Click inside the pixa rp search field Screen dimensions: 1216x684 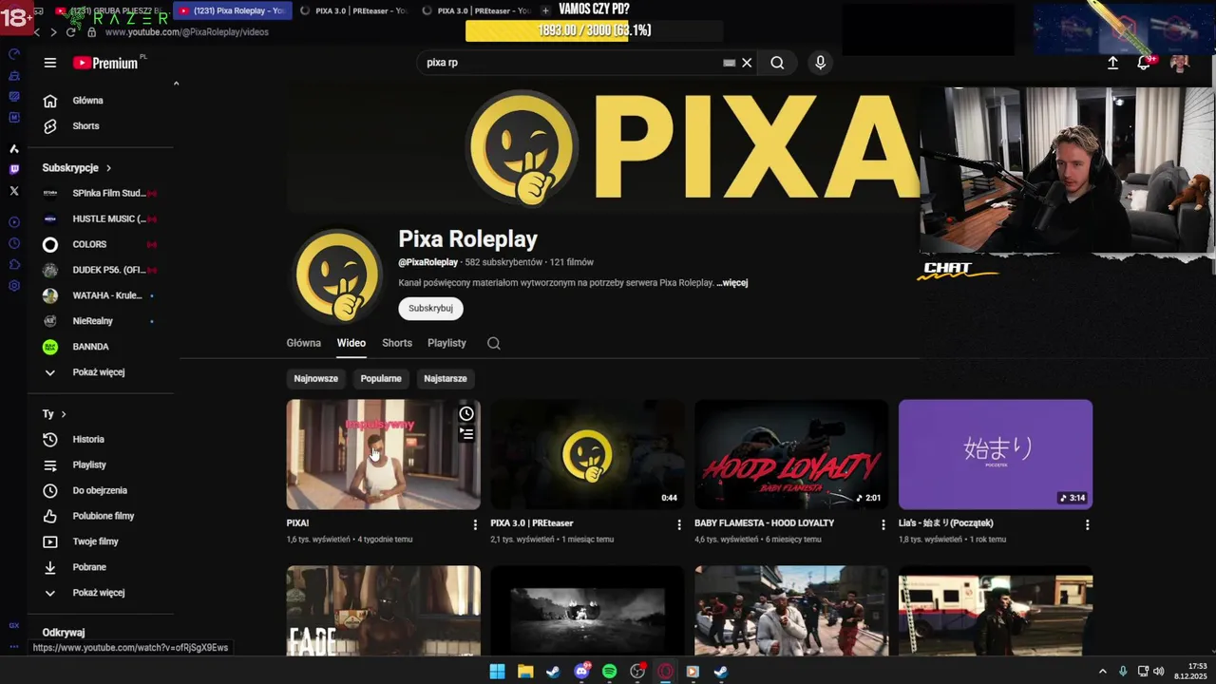[568, 63]
